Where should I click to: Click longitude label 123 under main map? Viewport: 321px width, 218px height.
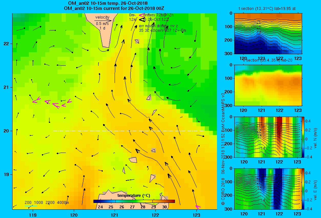point(196,215)
